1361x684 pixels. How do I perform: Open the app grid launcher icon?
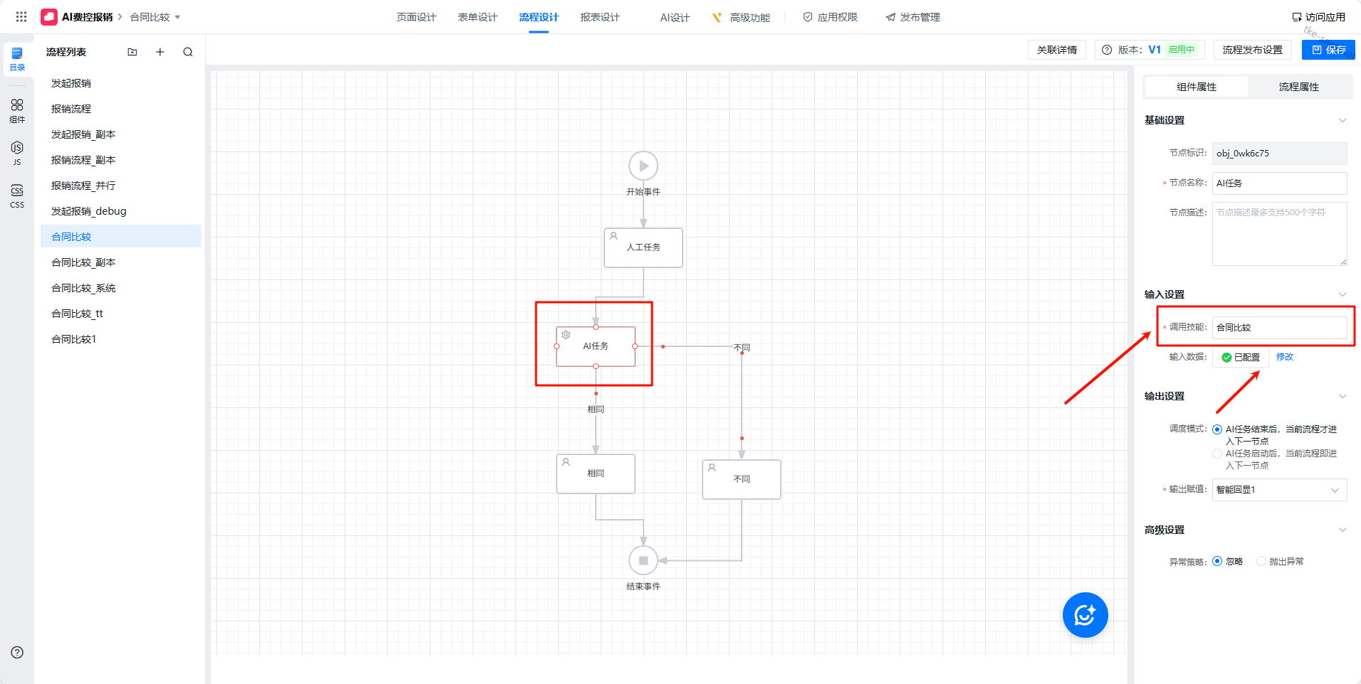21,16
